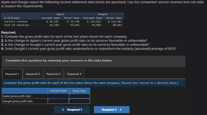Click Current Year header in answer table
The image size is (207, 115).
(x=58, y=91)
